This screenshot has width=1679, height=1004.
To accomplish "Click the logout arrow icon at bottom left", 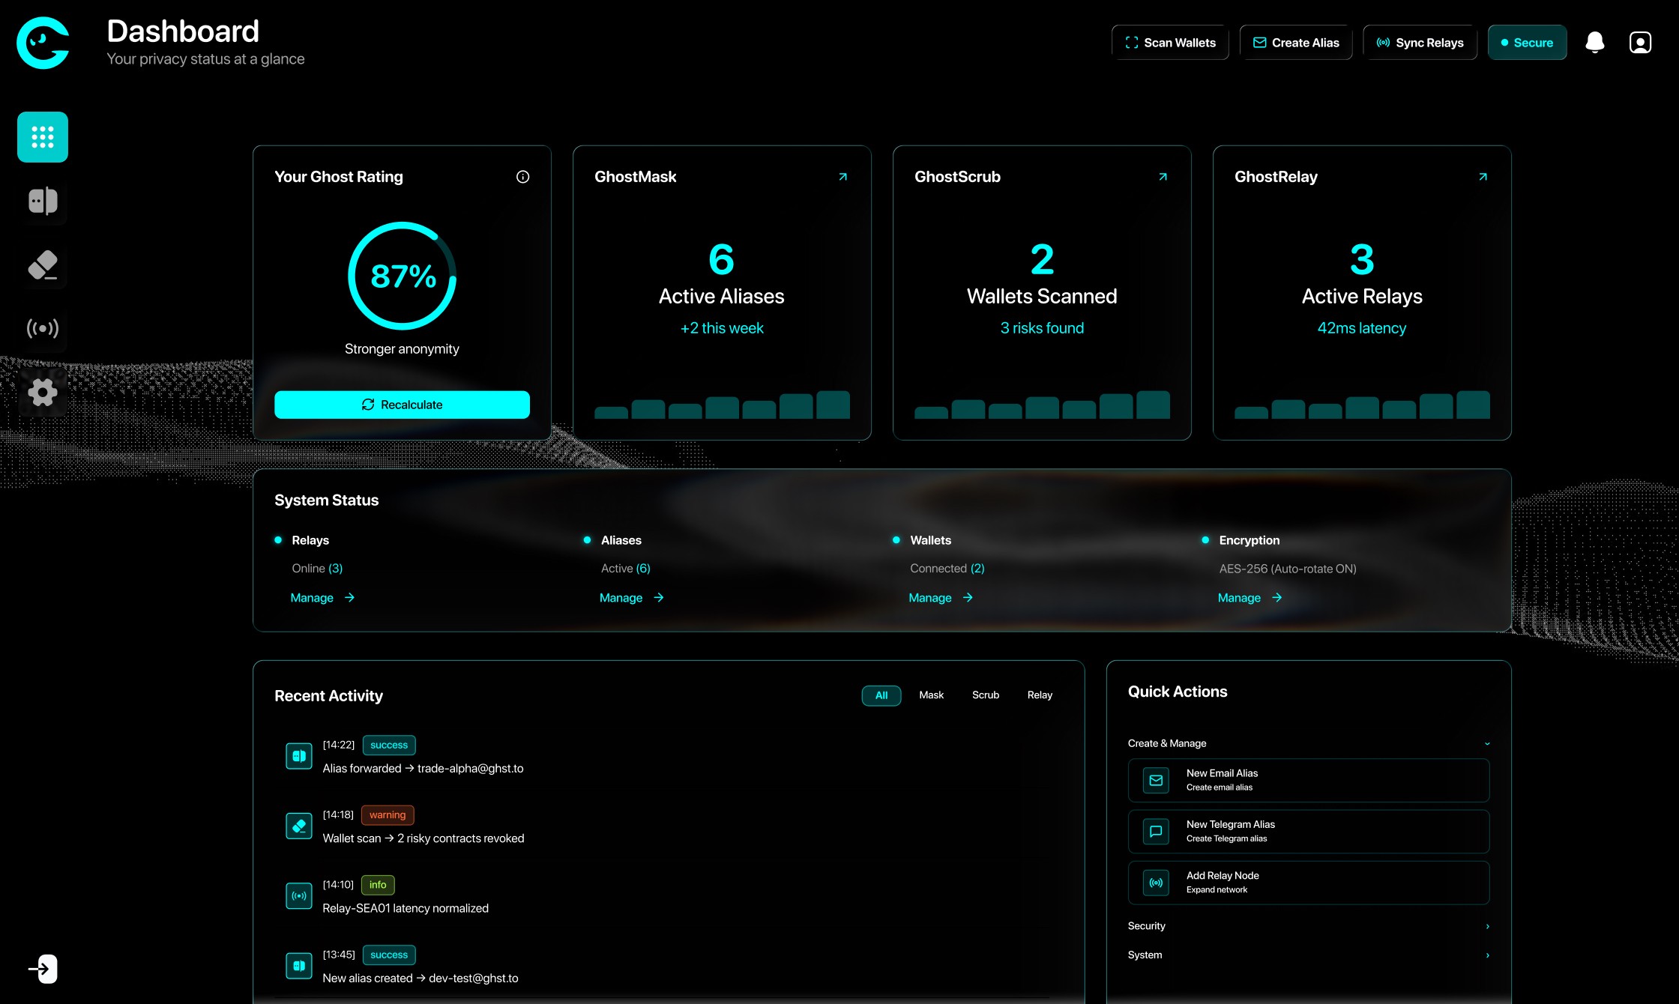I will click(43, 968).
